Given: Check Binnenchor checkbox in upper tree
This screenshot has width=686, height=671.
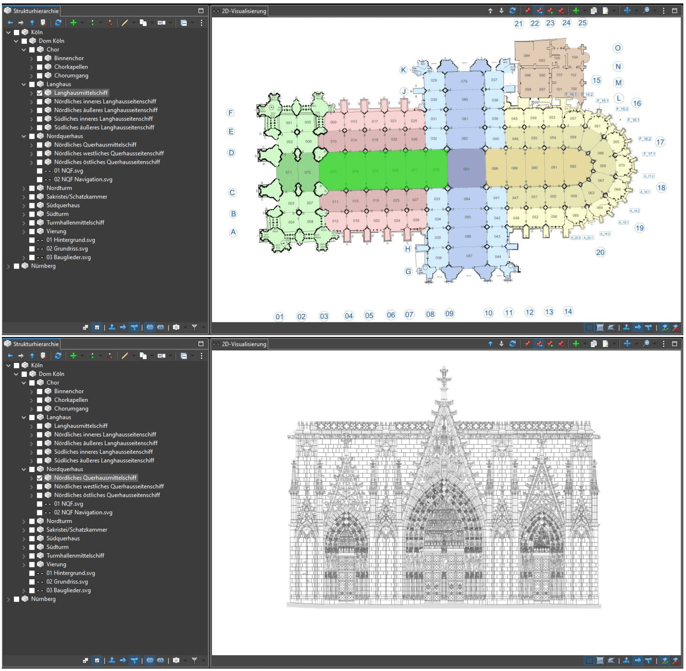Looking at the screenshot, I should [40, 59].
